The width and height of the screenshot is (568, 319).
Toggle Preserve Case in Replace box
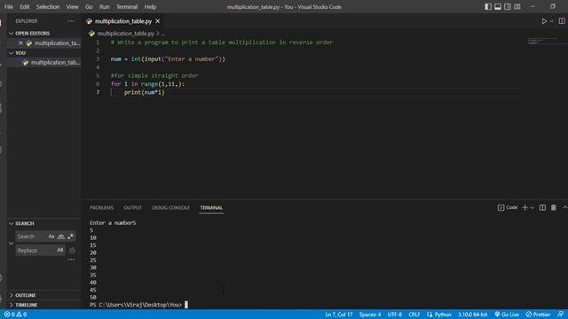click(x=59, y=250)
